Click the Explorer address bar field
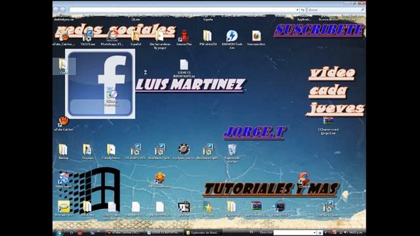Image resolution: width=420 pixels, height=236 pixels. (182, 10)
